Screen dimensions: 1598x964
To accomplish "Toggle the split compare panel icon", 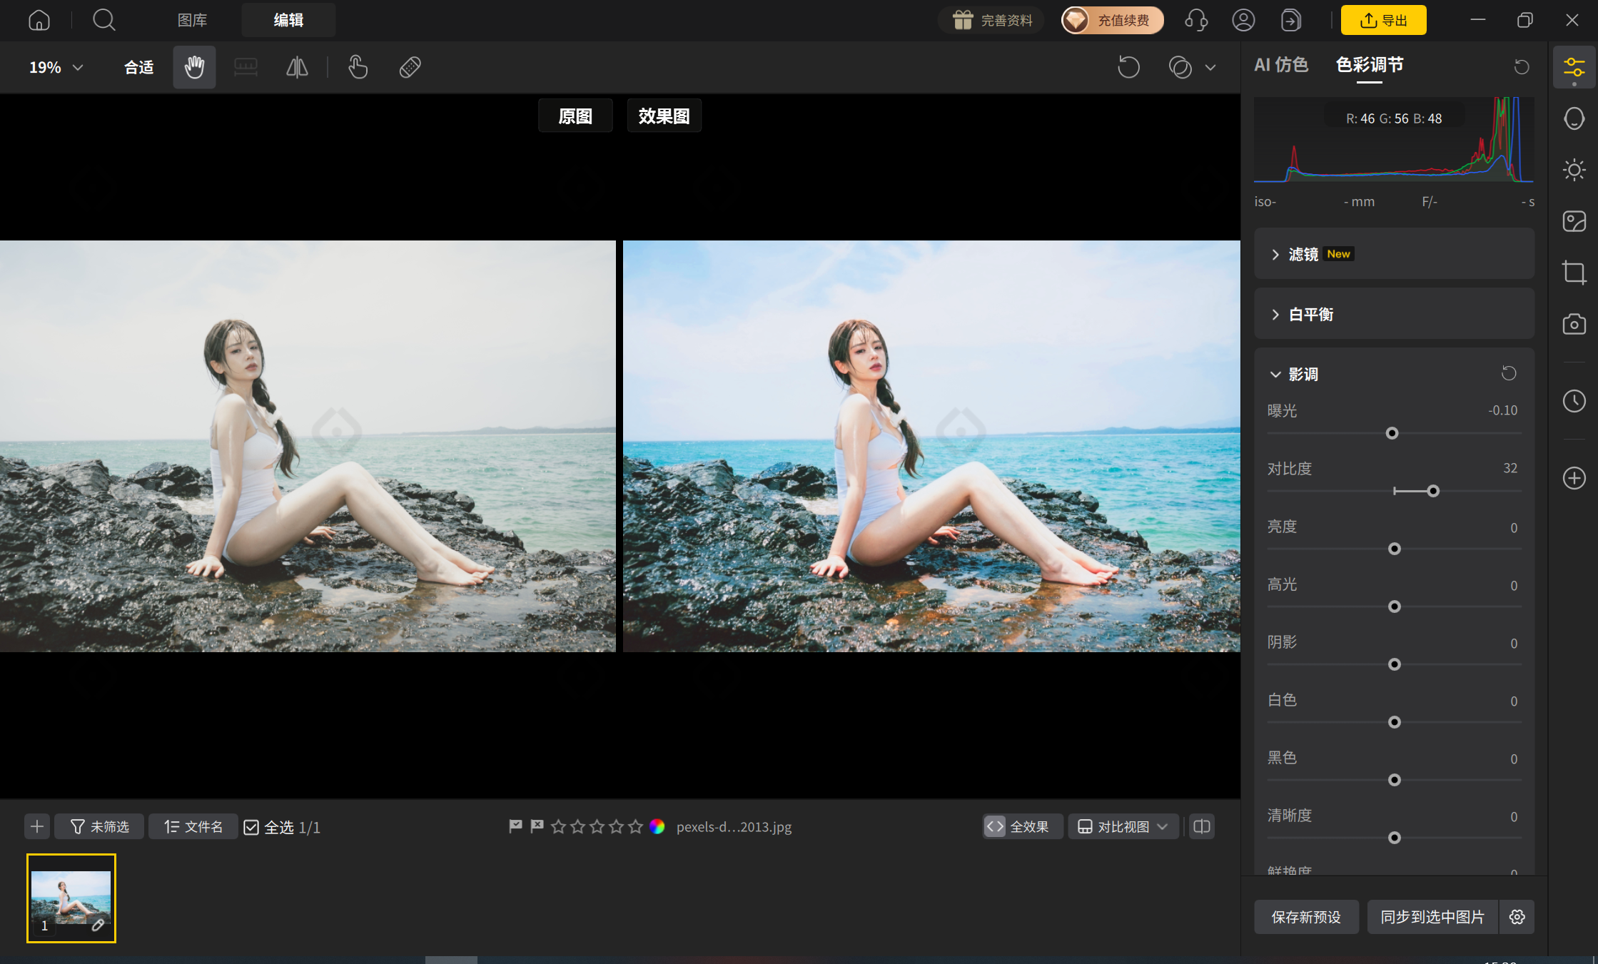I will pyautogui.click(x=1202, y=826).
